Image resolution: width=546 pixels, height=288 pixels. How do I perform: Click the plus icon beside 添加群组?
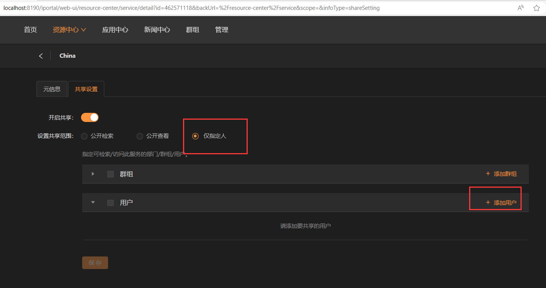(488, 174)
